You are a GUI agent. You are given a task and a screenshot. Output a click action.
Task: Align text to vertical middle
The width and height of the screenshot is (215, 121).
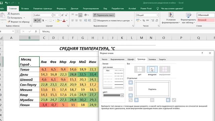77,15
